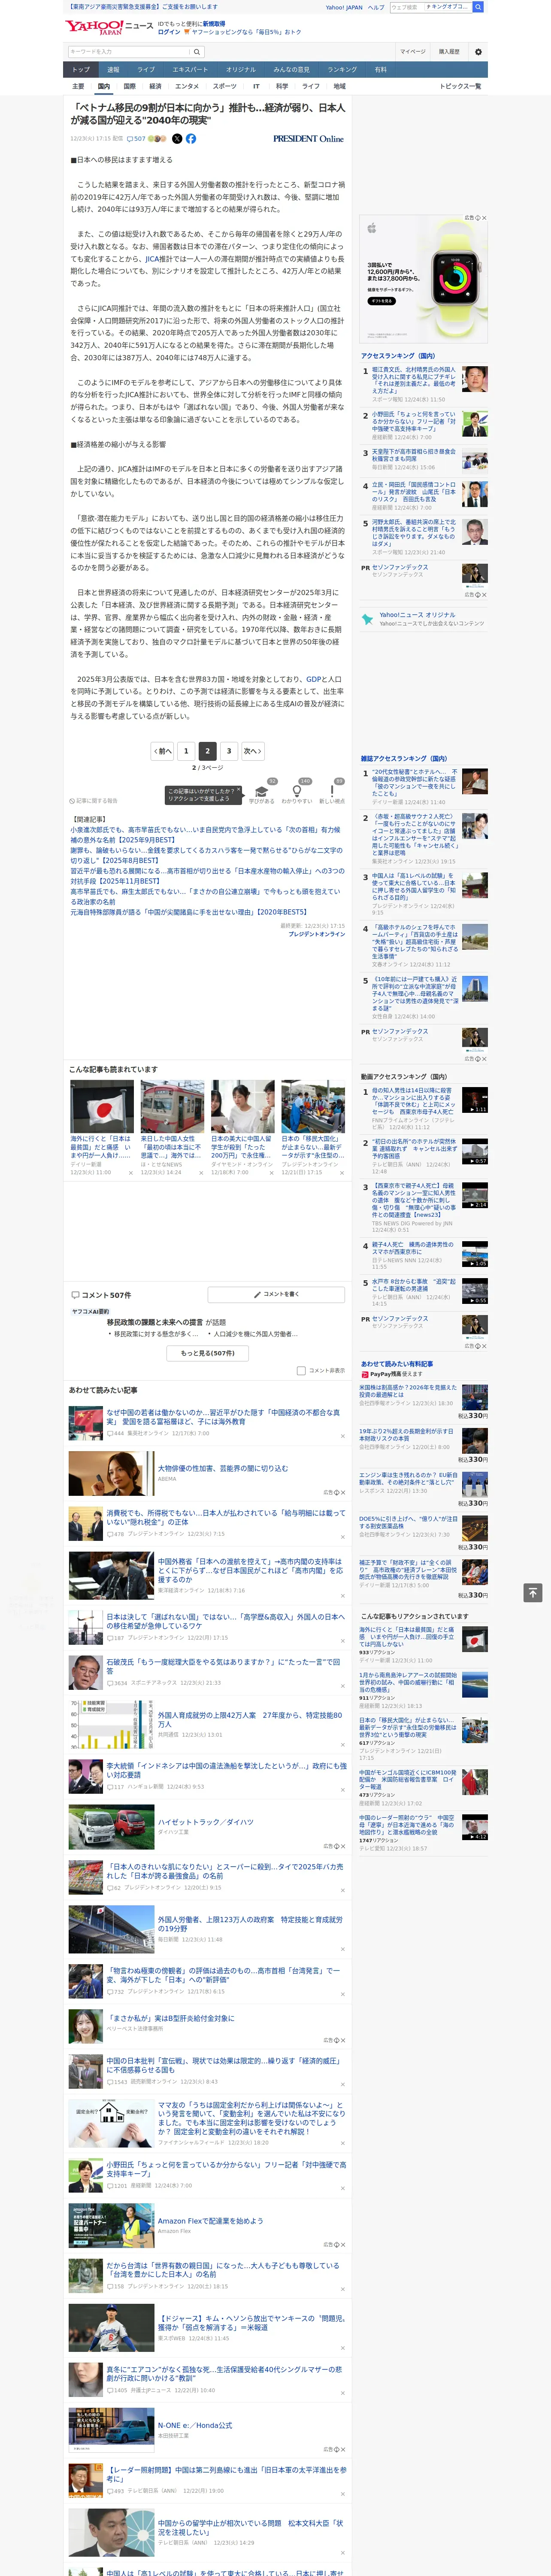This screenshot has height=2576, width=551.
Task: Open the プレジデントオンライン source link
Action: 317,934
